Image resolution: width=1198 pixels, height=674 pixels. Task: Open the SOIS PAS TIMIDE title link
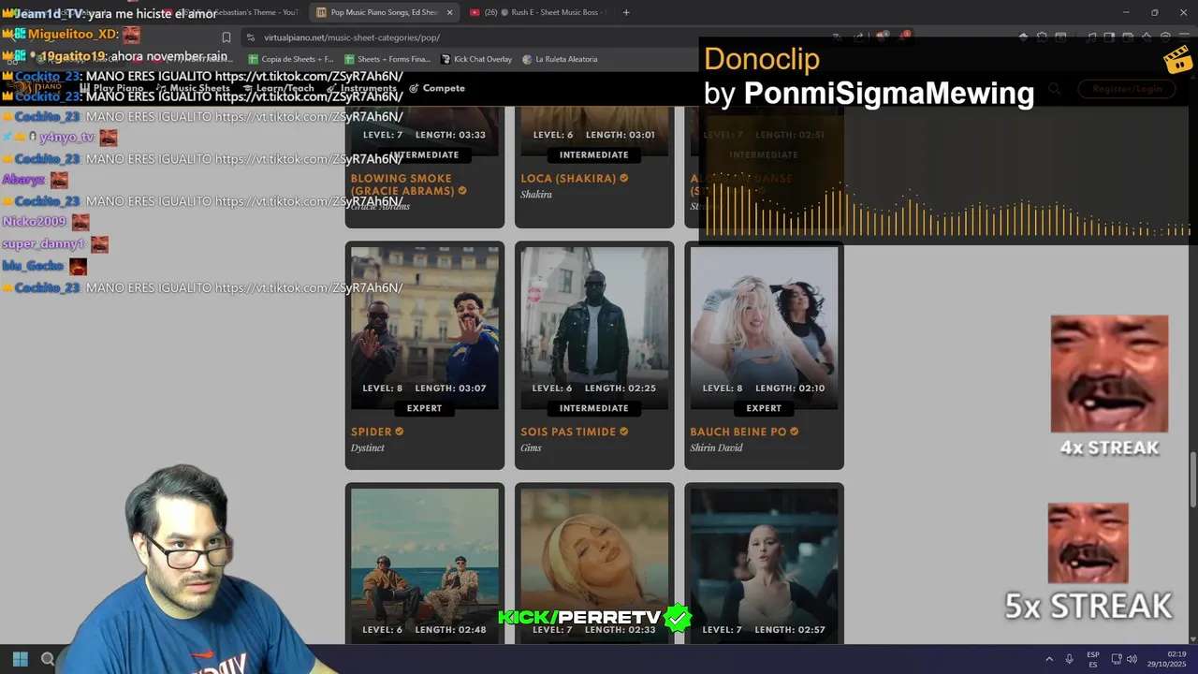(568, 432)
